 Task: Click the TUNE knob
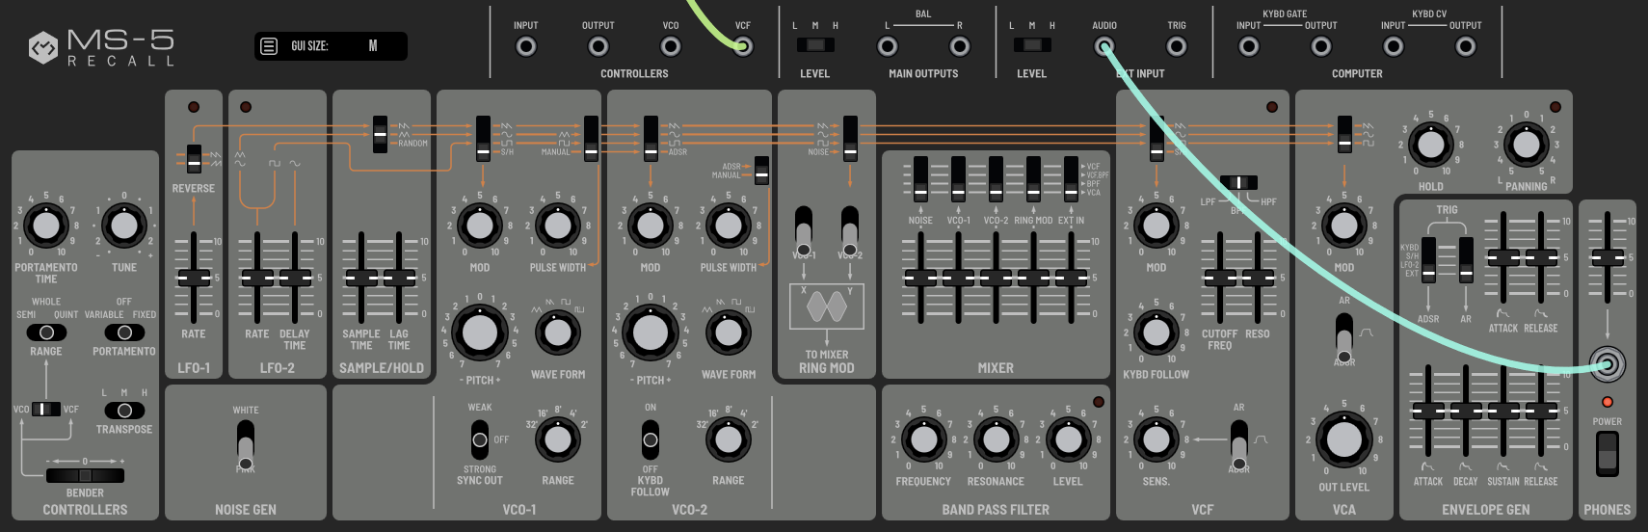[x=124, y=227]
